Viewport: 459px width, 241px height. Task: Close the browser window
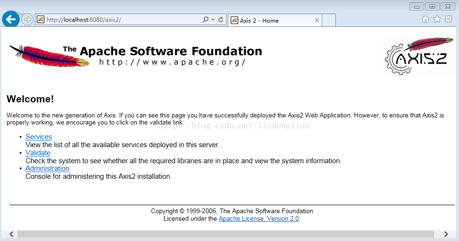(448, 7)
